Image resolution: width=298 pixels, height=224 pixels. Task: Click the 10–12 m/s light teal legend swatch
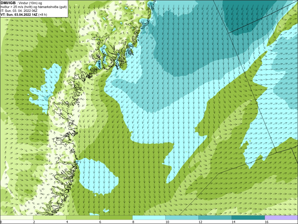click(x=182, y=217)
